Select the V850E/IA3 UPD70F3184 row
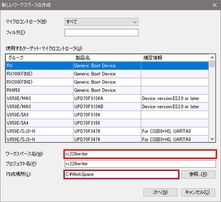221x202 pixels. point(107,115)
